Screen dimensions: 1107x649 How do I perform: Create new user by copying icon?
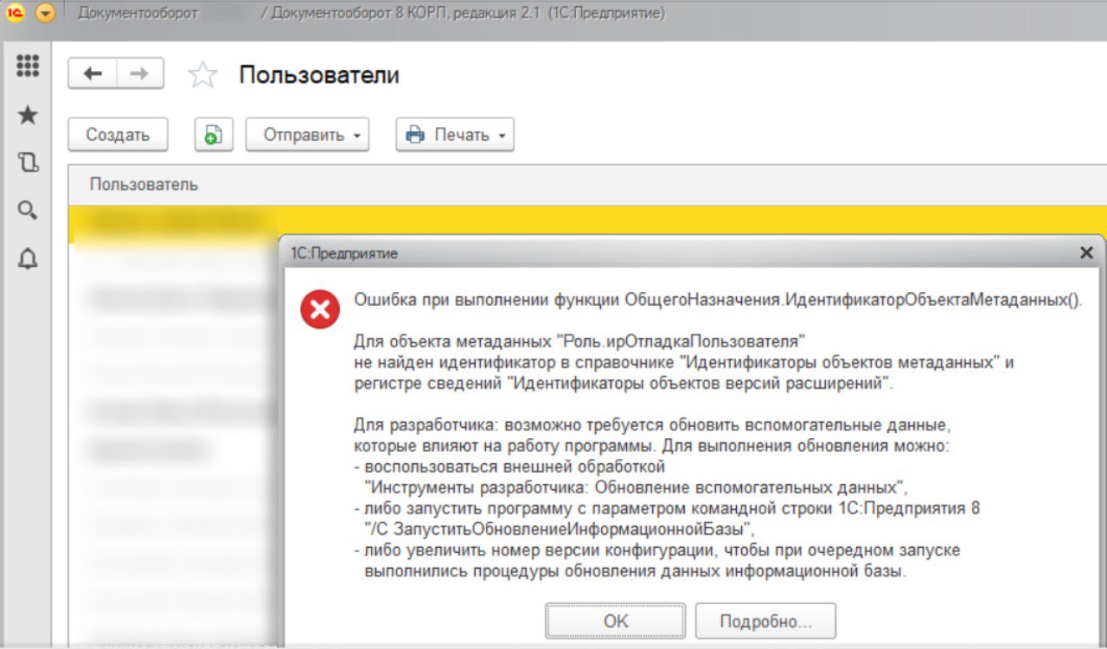pyautogui.click(x=214, y=135)
